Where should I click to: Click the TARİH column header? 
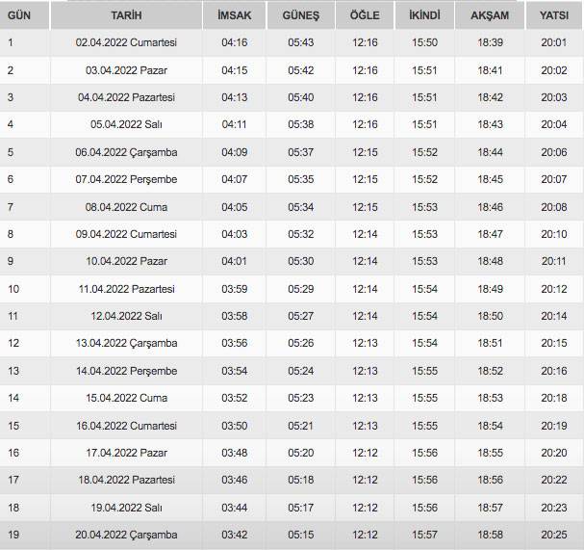pos(126,15)
